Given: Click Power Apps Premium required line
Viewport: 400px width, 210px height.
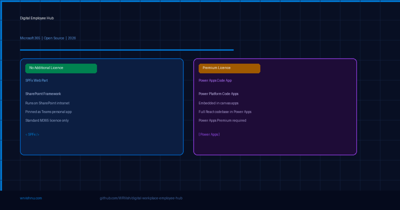Looking at the screenshot, I should tap(222, 120).
